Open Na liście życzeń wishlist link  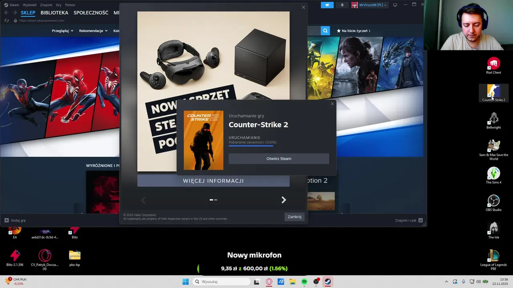[353, 31]
